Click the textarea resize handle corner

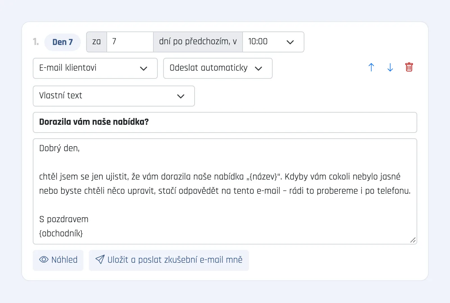[x=413, y=240]
